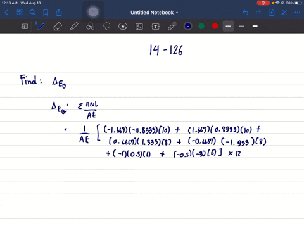The image size is (304, 228).
Task: Open the page thumbnails grid view
Action: (x=20, y=13)
